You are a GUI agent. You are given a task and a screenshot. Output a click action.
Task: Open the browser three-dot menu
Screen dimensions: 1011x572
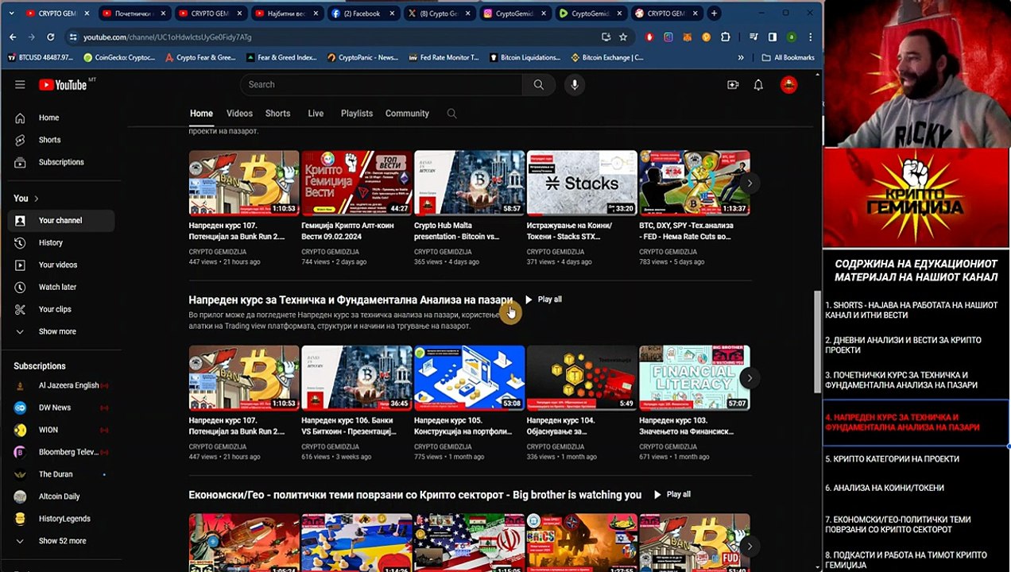[x=810, y=37]
